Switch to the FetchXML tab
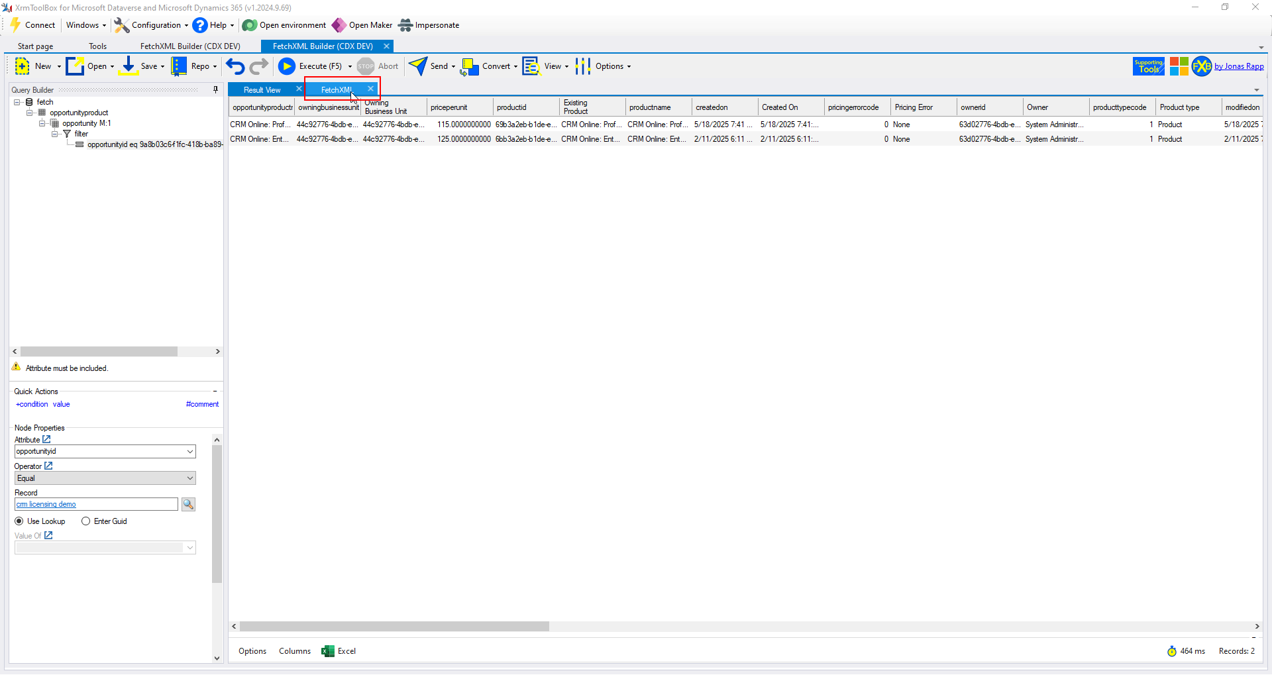Image resolution: width=1272 pixels, height=675 pixels. coord(337,89)
